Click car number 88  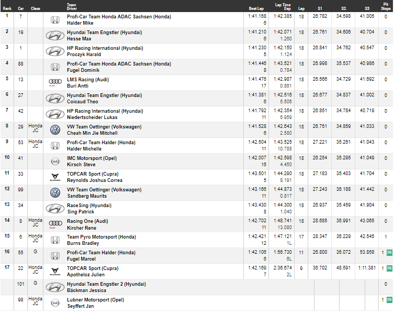click(20, 64)
